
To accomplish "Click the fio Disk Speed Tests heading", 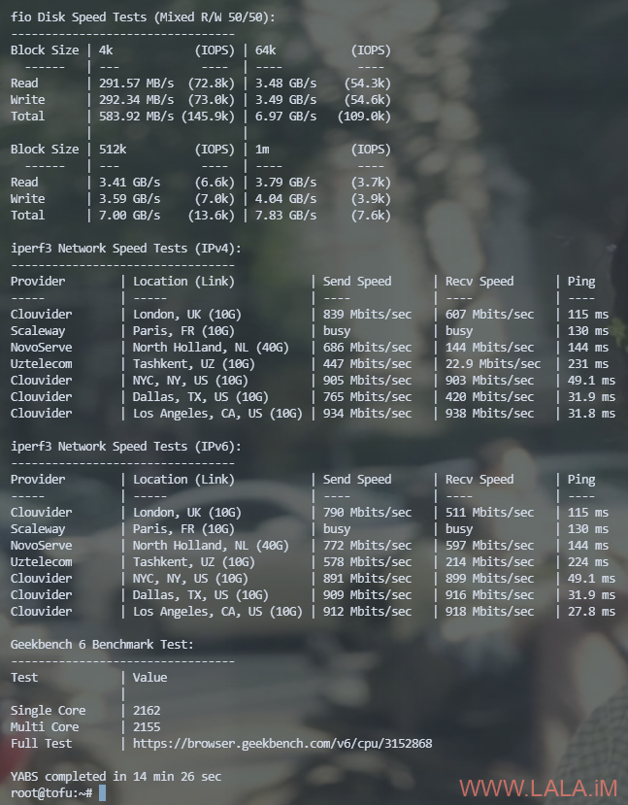I will pos(143,17).
